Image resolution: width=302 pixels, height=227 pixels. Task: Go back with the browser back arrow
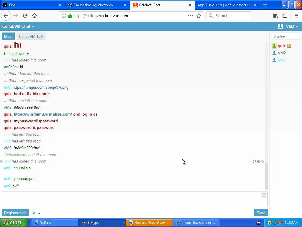click(6, 16)
